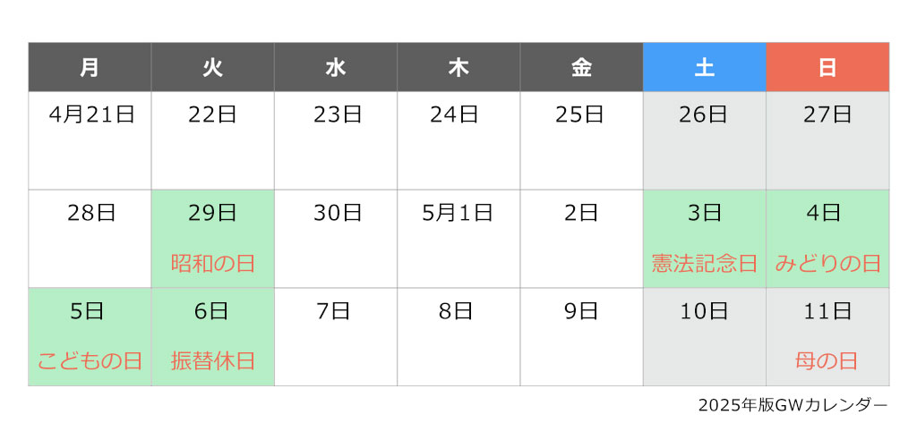The image size is (917, 448).
Task: Click the blue 土 Saturday header
Action: tap(705, 67)
